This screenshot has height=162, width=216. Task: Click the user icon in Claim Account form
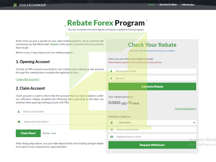19,112
